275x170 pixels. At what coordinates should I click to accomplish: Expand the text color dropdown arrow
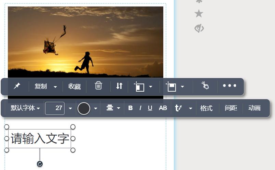(96, 108)
